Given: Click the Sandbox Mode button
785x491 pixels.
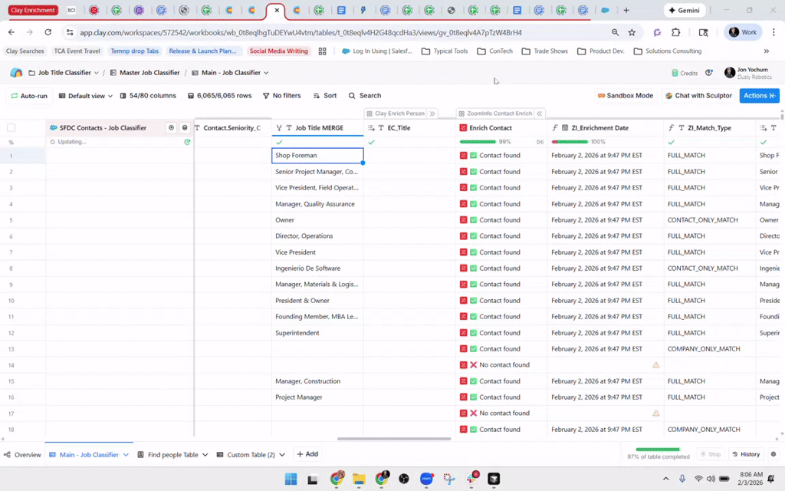Looking at the screenshot, I should (625, 96).
